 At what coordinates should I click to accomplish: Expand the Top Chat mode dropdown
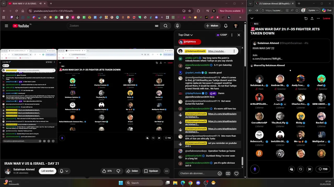(186, 35)
